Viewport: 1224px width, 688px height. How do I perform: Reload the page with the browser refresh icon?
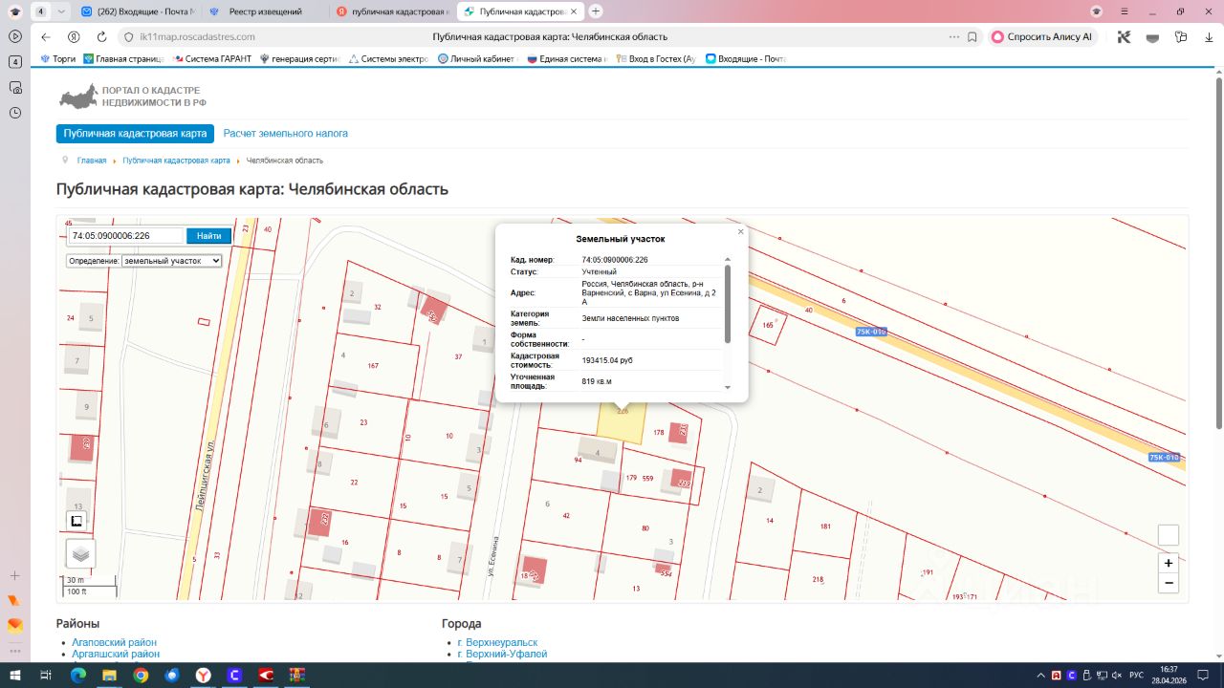point(102,36)
